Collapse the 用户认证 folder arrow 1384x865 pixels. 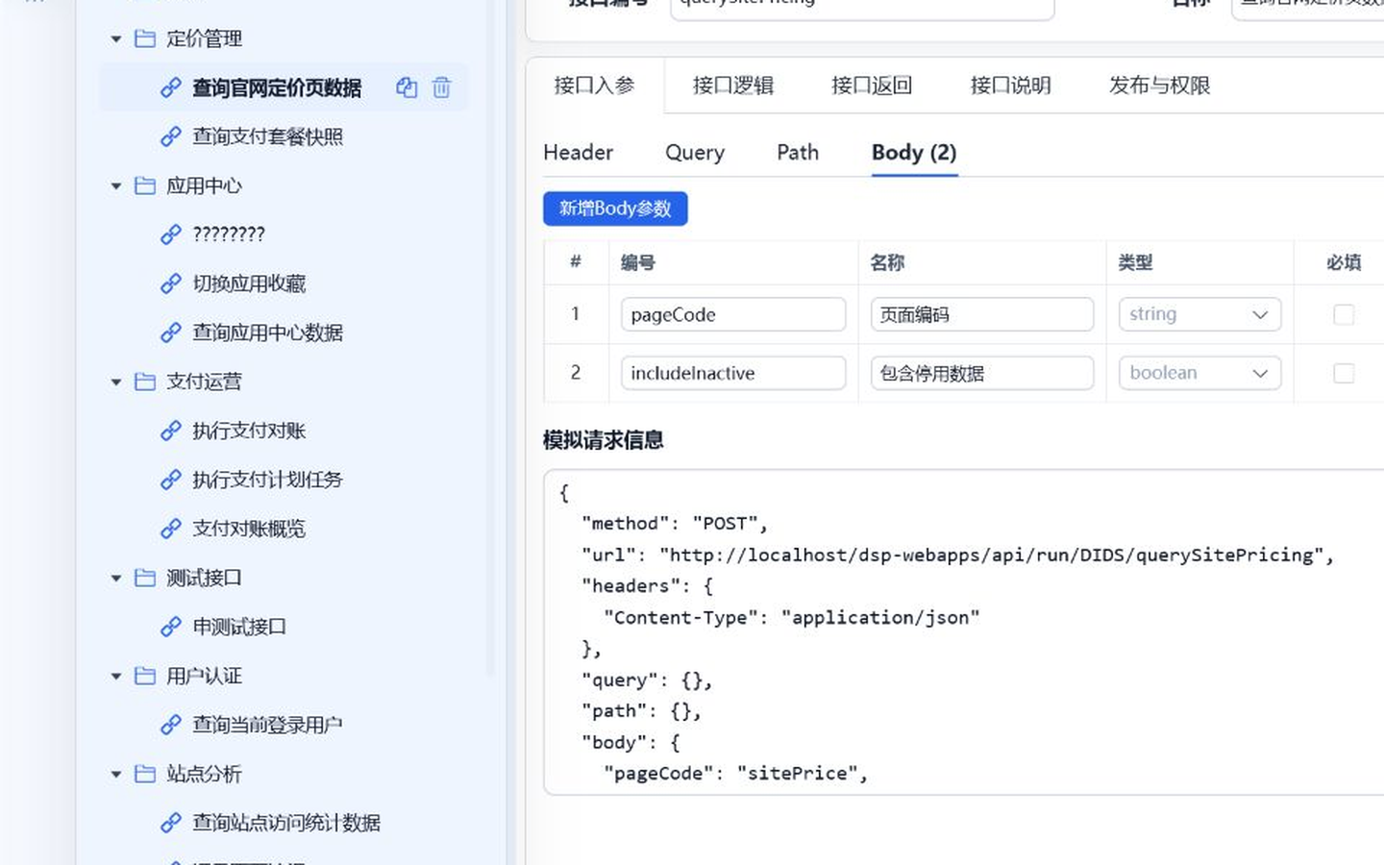coord(116,677)
